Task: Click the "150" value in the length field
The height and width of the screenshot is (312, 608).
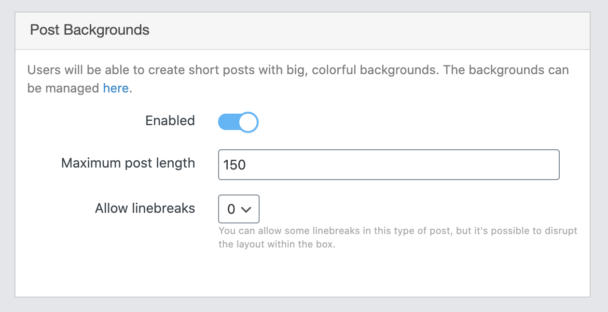Action: point(235,165)
